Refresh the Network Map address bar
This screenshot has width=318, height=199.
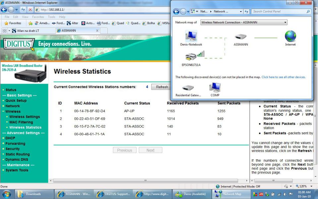(246, 12)
